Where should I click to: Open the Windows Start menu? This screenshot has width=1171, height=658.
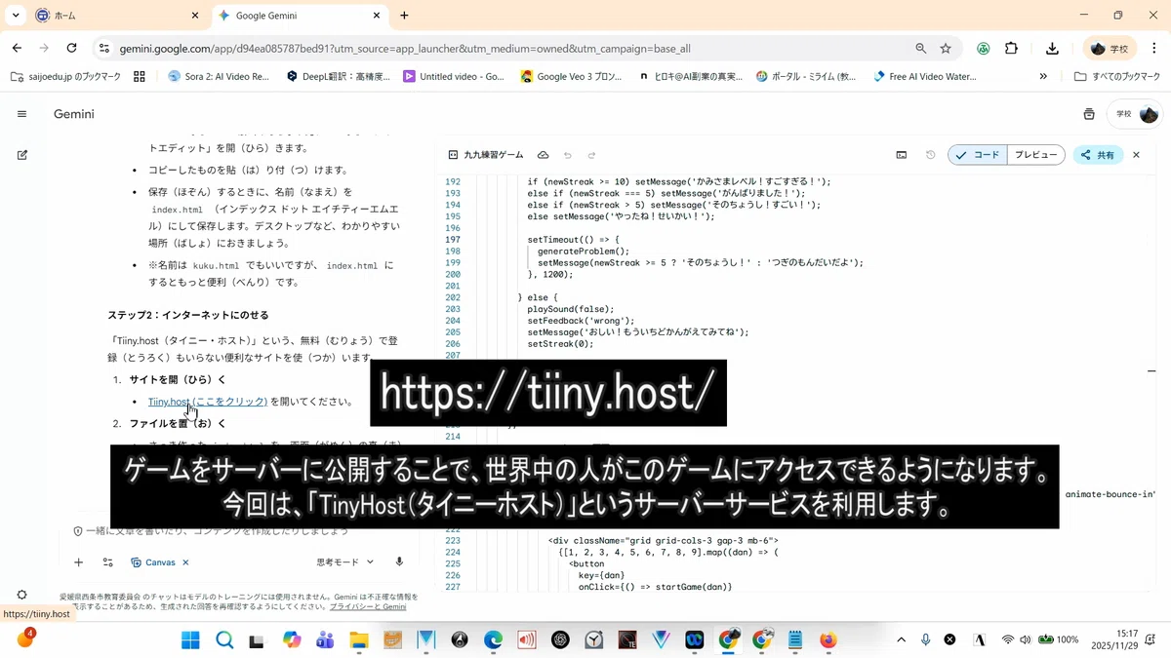[x=189, y=639]
